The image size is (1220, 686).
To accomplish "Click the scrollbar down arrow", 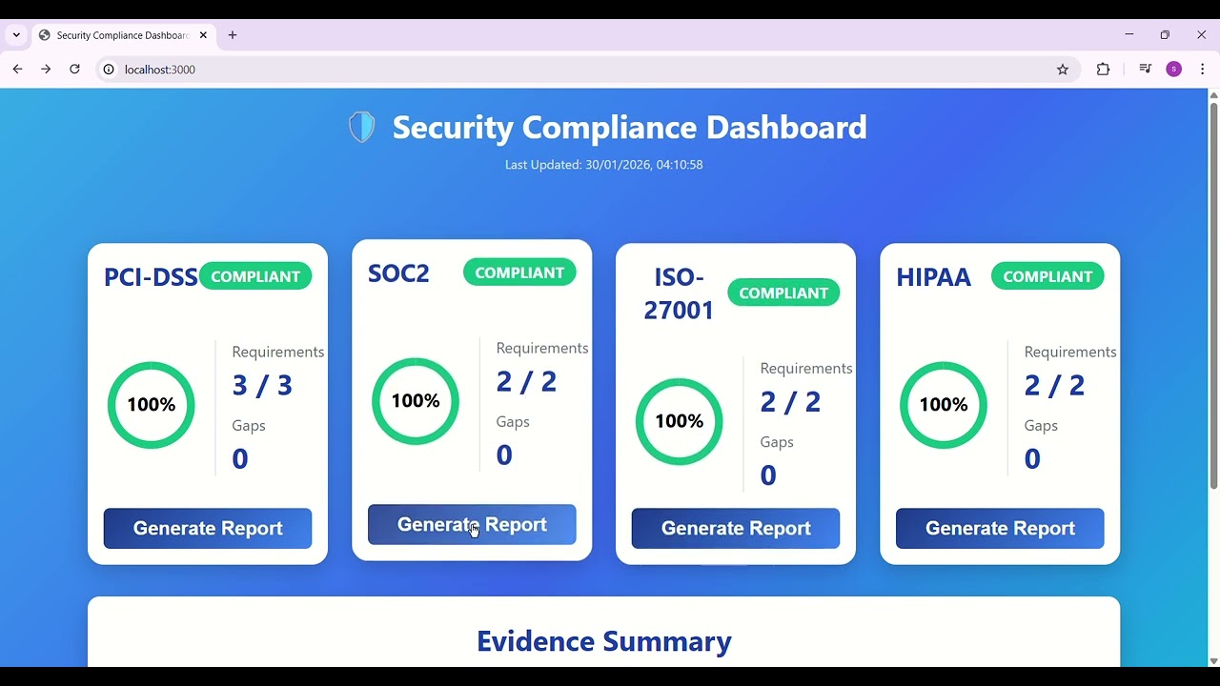I will [1213, 661].
